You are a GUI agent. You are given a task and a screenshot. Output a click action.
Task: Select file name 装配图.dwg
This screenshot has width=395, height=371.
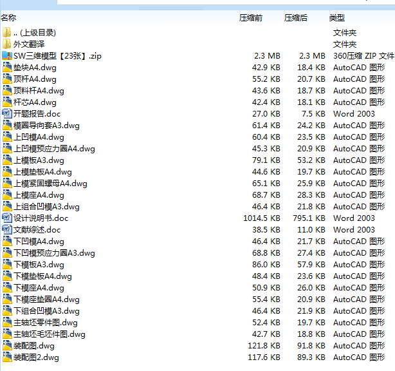tap(34, 346)
